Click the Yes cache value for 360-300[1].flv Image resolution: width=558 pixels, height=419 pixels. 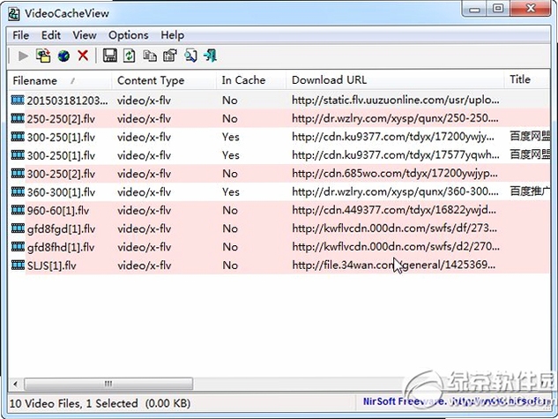pos(231,192)
